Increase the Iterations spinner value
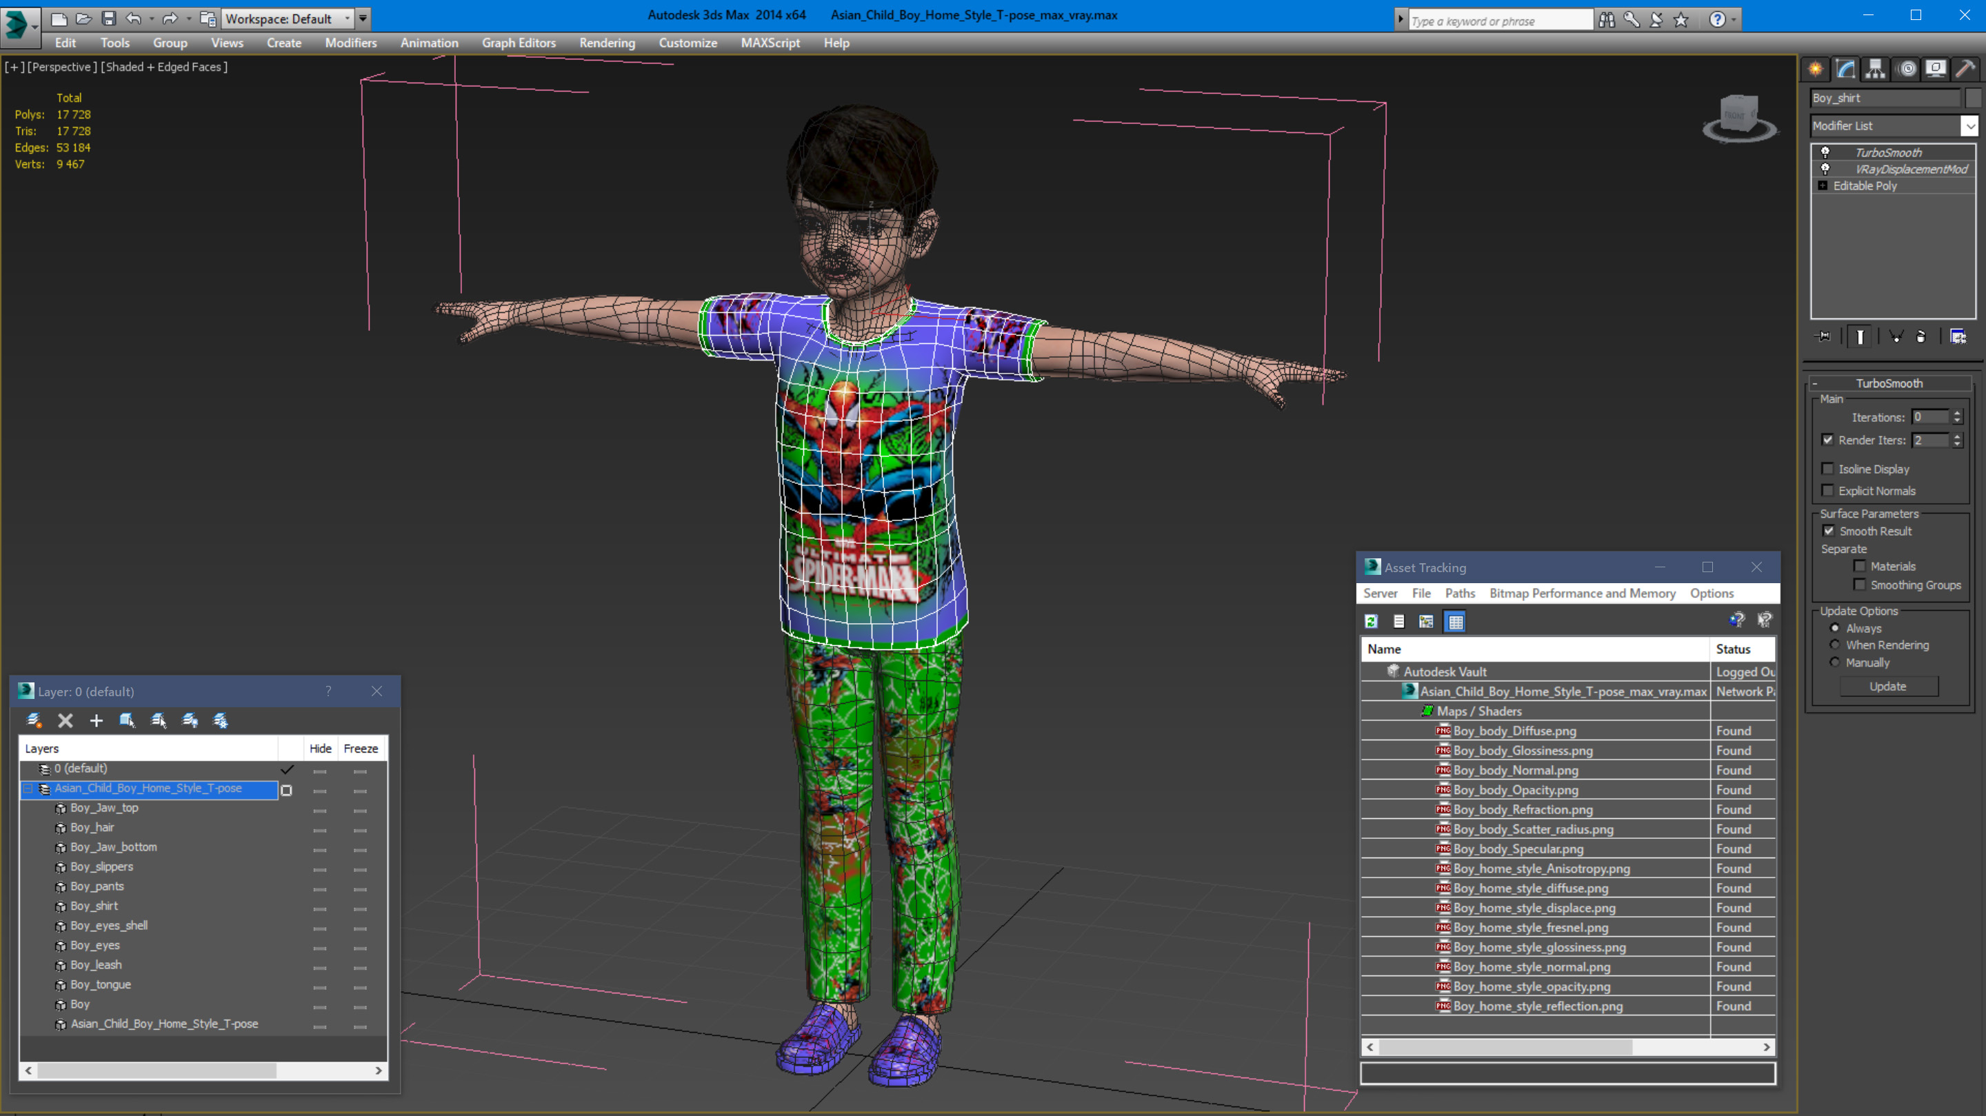1986x1116 pixels. click(x=1957, y=413)
